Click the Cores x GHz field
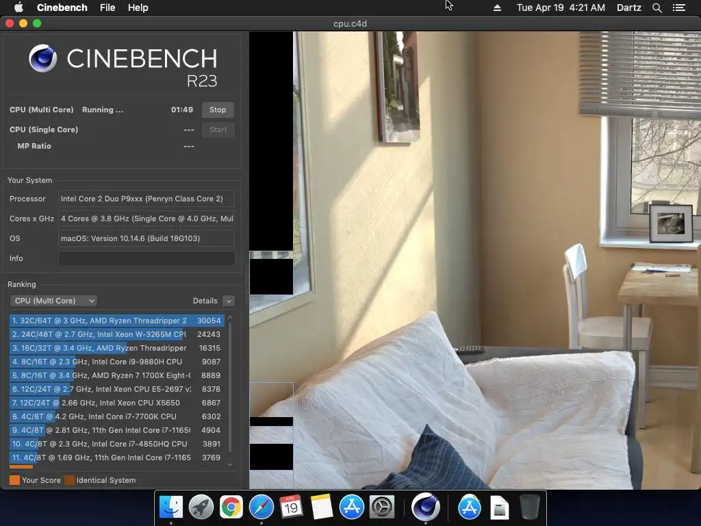This screenshot has width=701, height=526. click(146, 218)
